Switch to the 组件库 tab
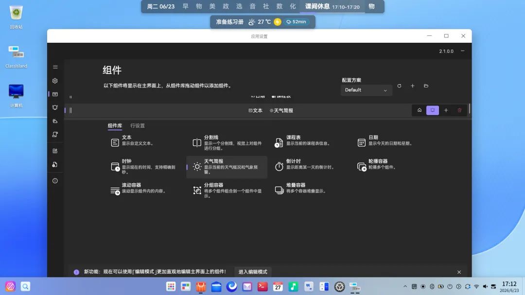 115,125
